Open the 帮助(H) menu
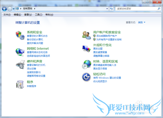163x118 pixels. point(49,15)
